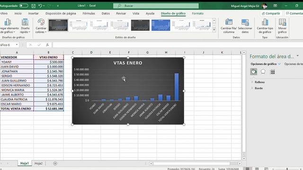Click the tall TOTAL VENTA ENERO bar
The width and height of the screenshot is (303, 170).
[x=177, y=87]
